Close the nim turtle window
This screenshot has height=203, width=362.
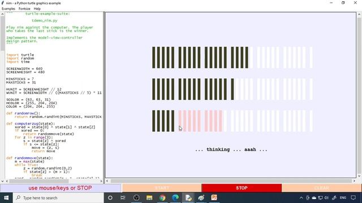(x=355, y=3)
